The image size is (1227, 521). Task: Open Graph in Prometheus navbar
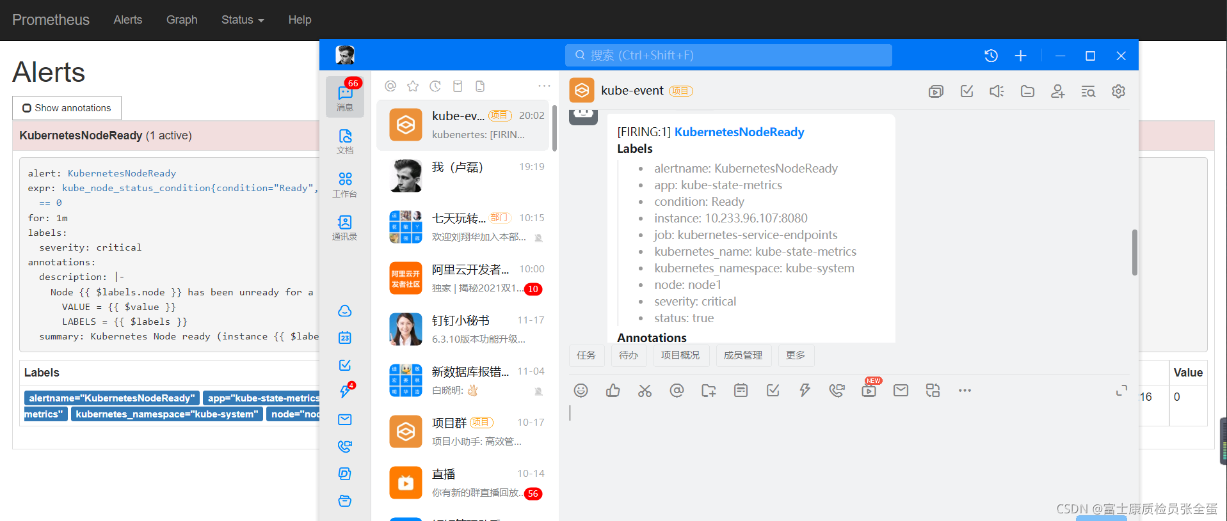[182, 20]
